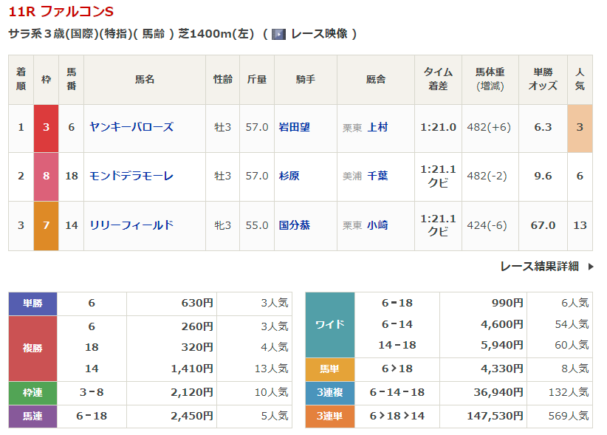The image size is (607, 435).
Task: Click 馬連 payout 2,450円
Action: point(192,416)
